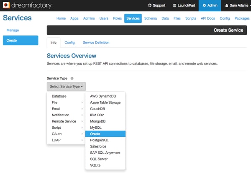The width and height of the screenshot is (251, 173).
Task: Open the API Docs tab
Action: tap(208, 18)
